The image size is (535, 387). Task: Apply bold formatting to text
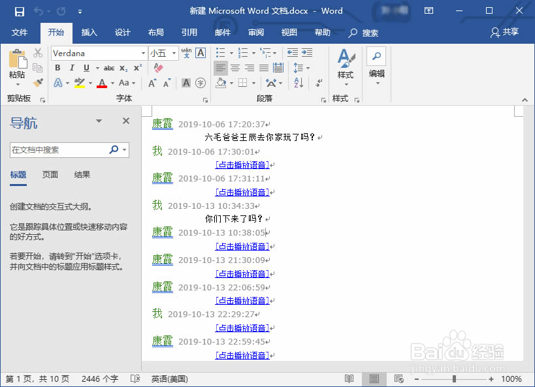click(x=57, y=68)
